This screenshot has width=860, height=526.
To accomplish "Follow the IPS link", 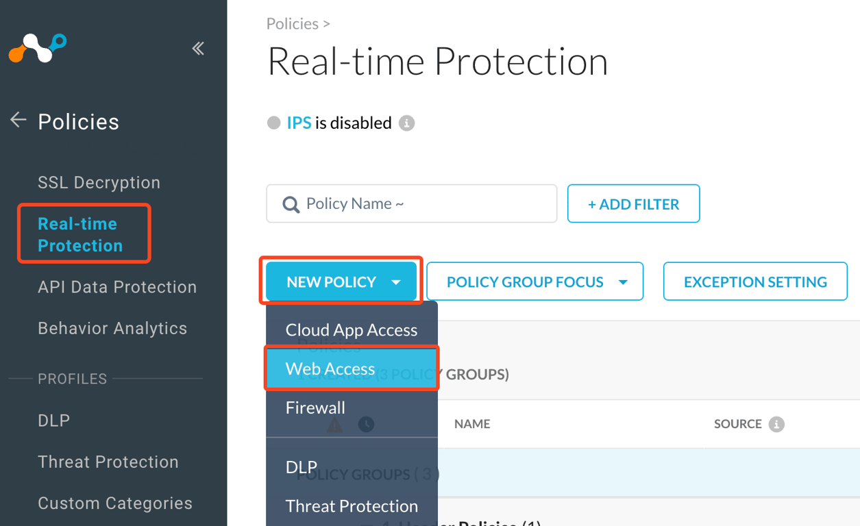I will click(x=299, y=123).
